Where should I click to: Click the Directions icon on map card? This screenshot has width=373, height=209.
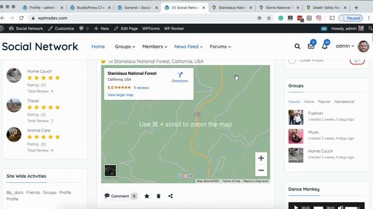point(180,75)
